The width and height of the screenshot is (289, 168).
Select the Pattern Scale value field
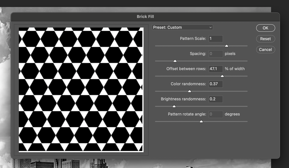216,38
